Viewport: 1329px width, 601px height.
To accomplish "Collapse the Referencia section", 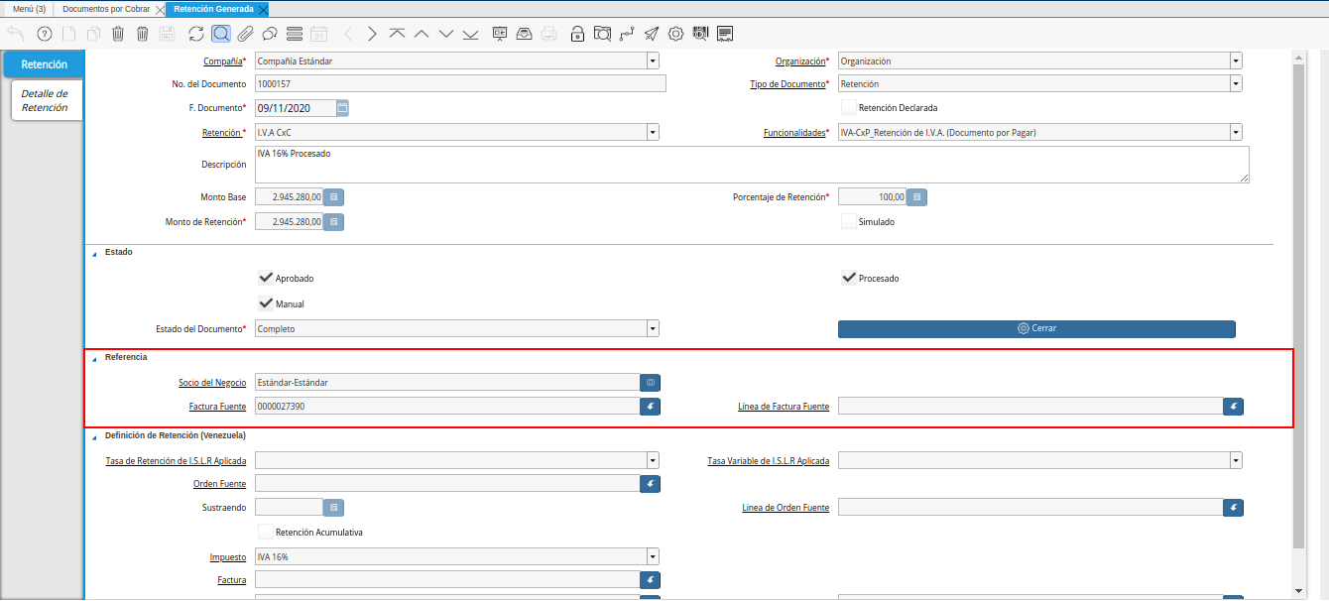I will coord(95,357).
